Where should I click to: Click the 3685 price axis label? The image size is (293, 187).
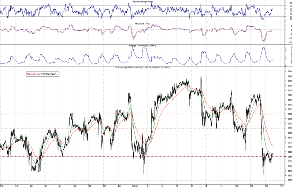tap(290, 128)
